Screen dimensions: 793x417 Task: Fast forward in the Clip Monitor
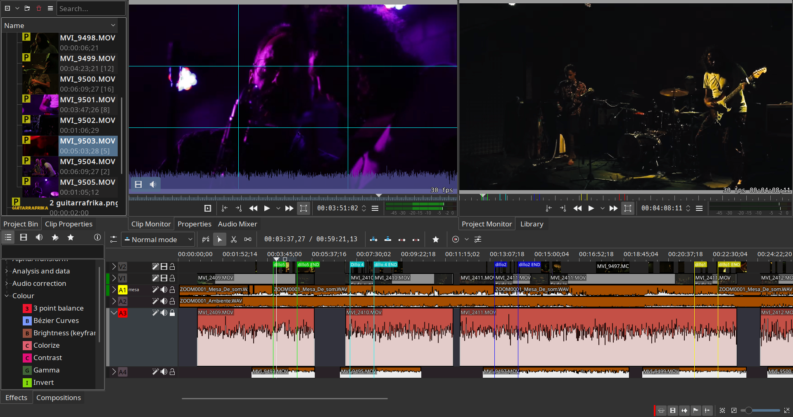[289, 208]
